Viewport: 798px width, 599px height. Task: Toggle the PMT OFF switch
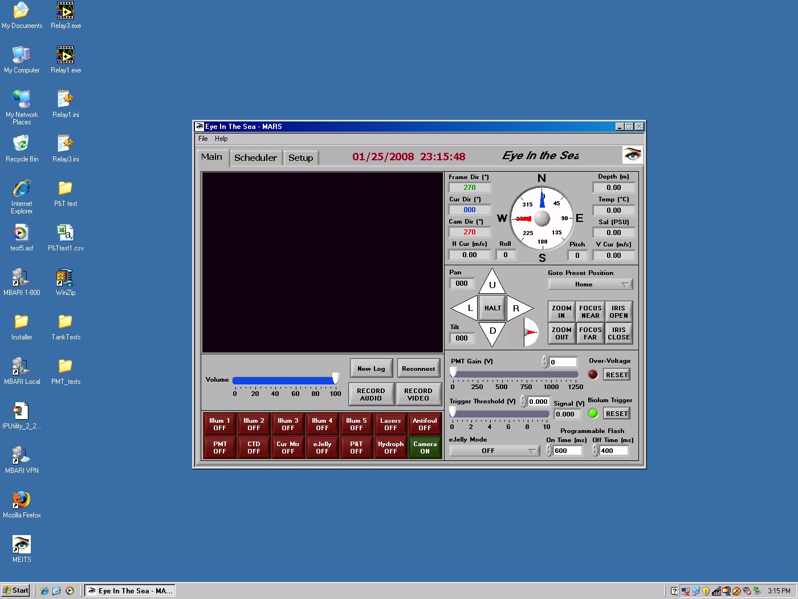click(219, 447)
